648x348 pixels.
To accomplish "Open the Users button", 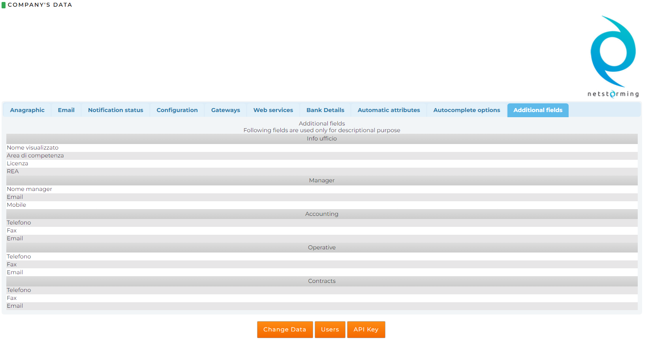I will (x=330, y=329).
